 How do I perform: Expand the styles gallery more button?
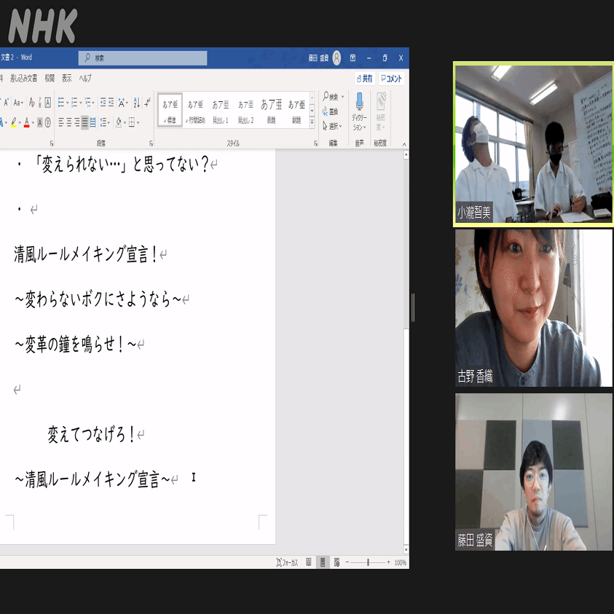(312, 122)
